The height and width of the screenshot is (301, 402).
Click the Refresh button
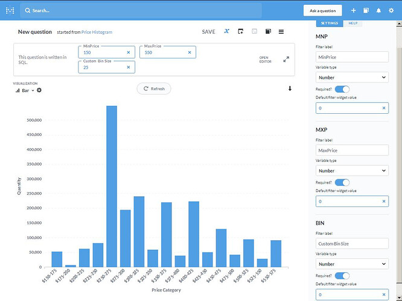(154, 88)
